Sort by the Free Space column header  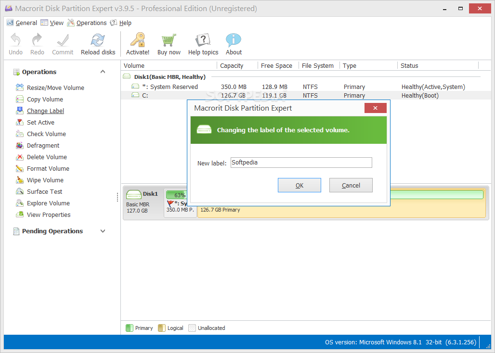(x=278, y=65)
